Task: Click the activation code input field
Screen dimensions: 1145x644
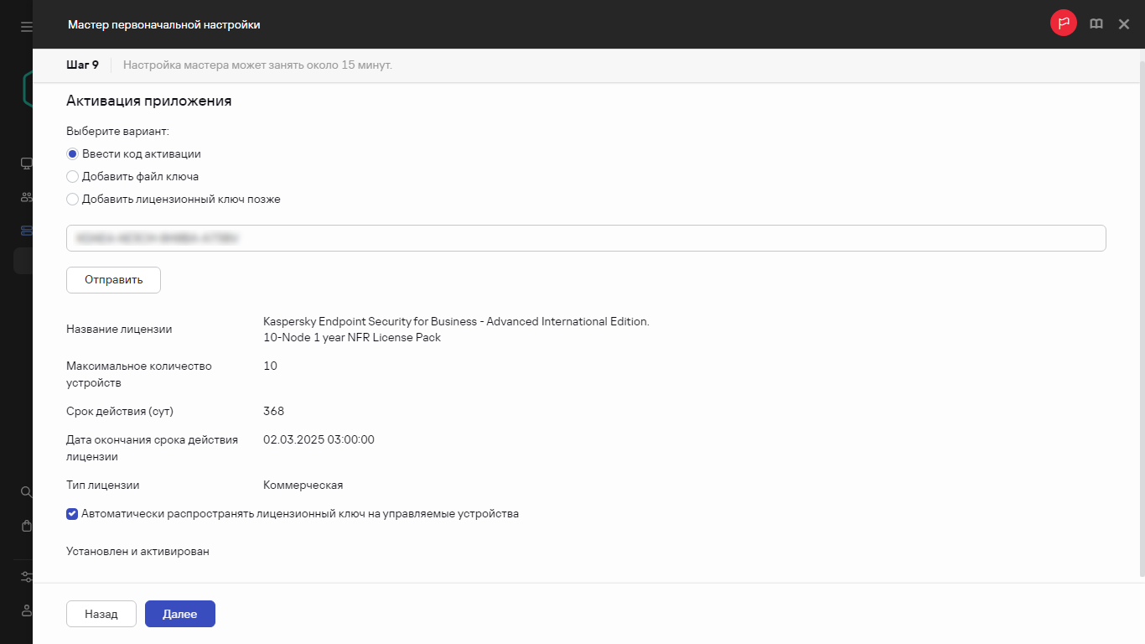Action: tap(586, 238)
